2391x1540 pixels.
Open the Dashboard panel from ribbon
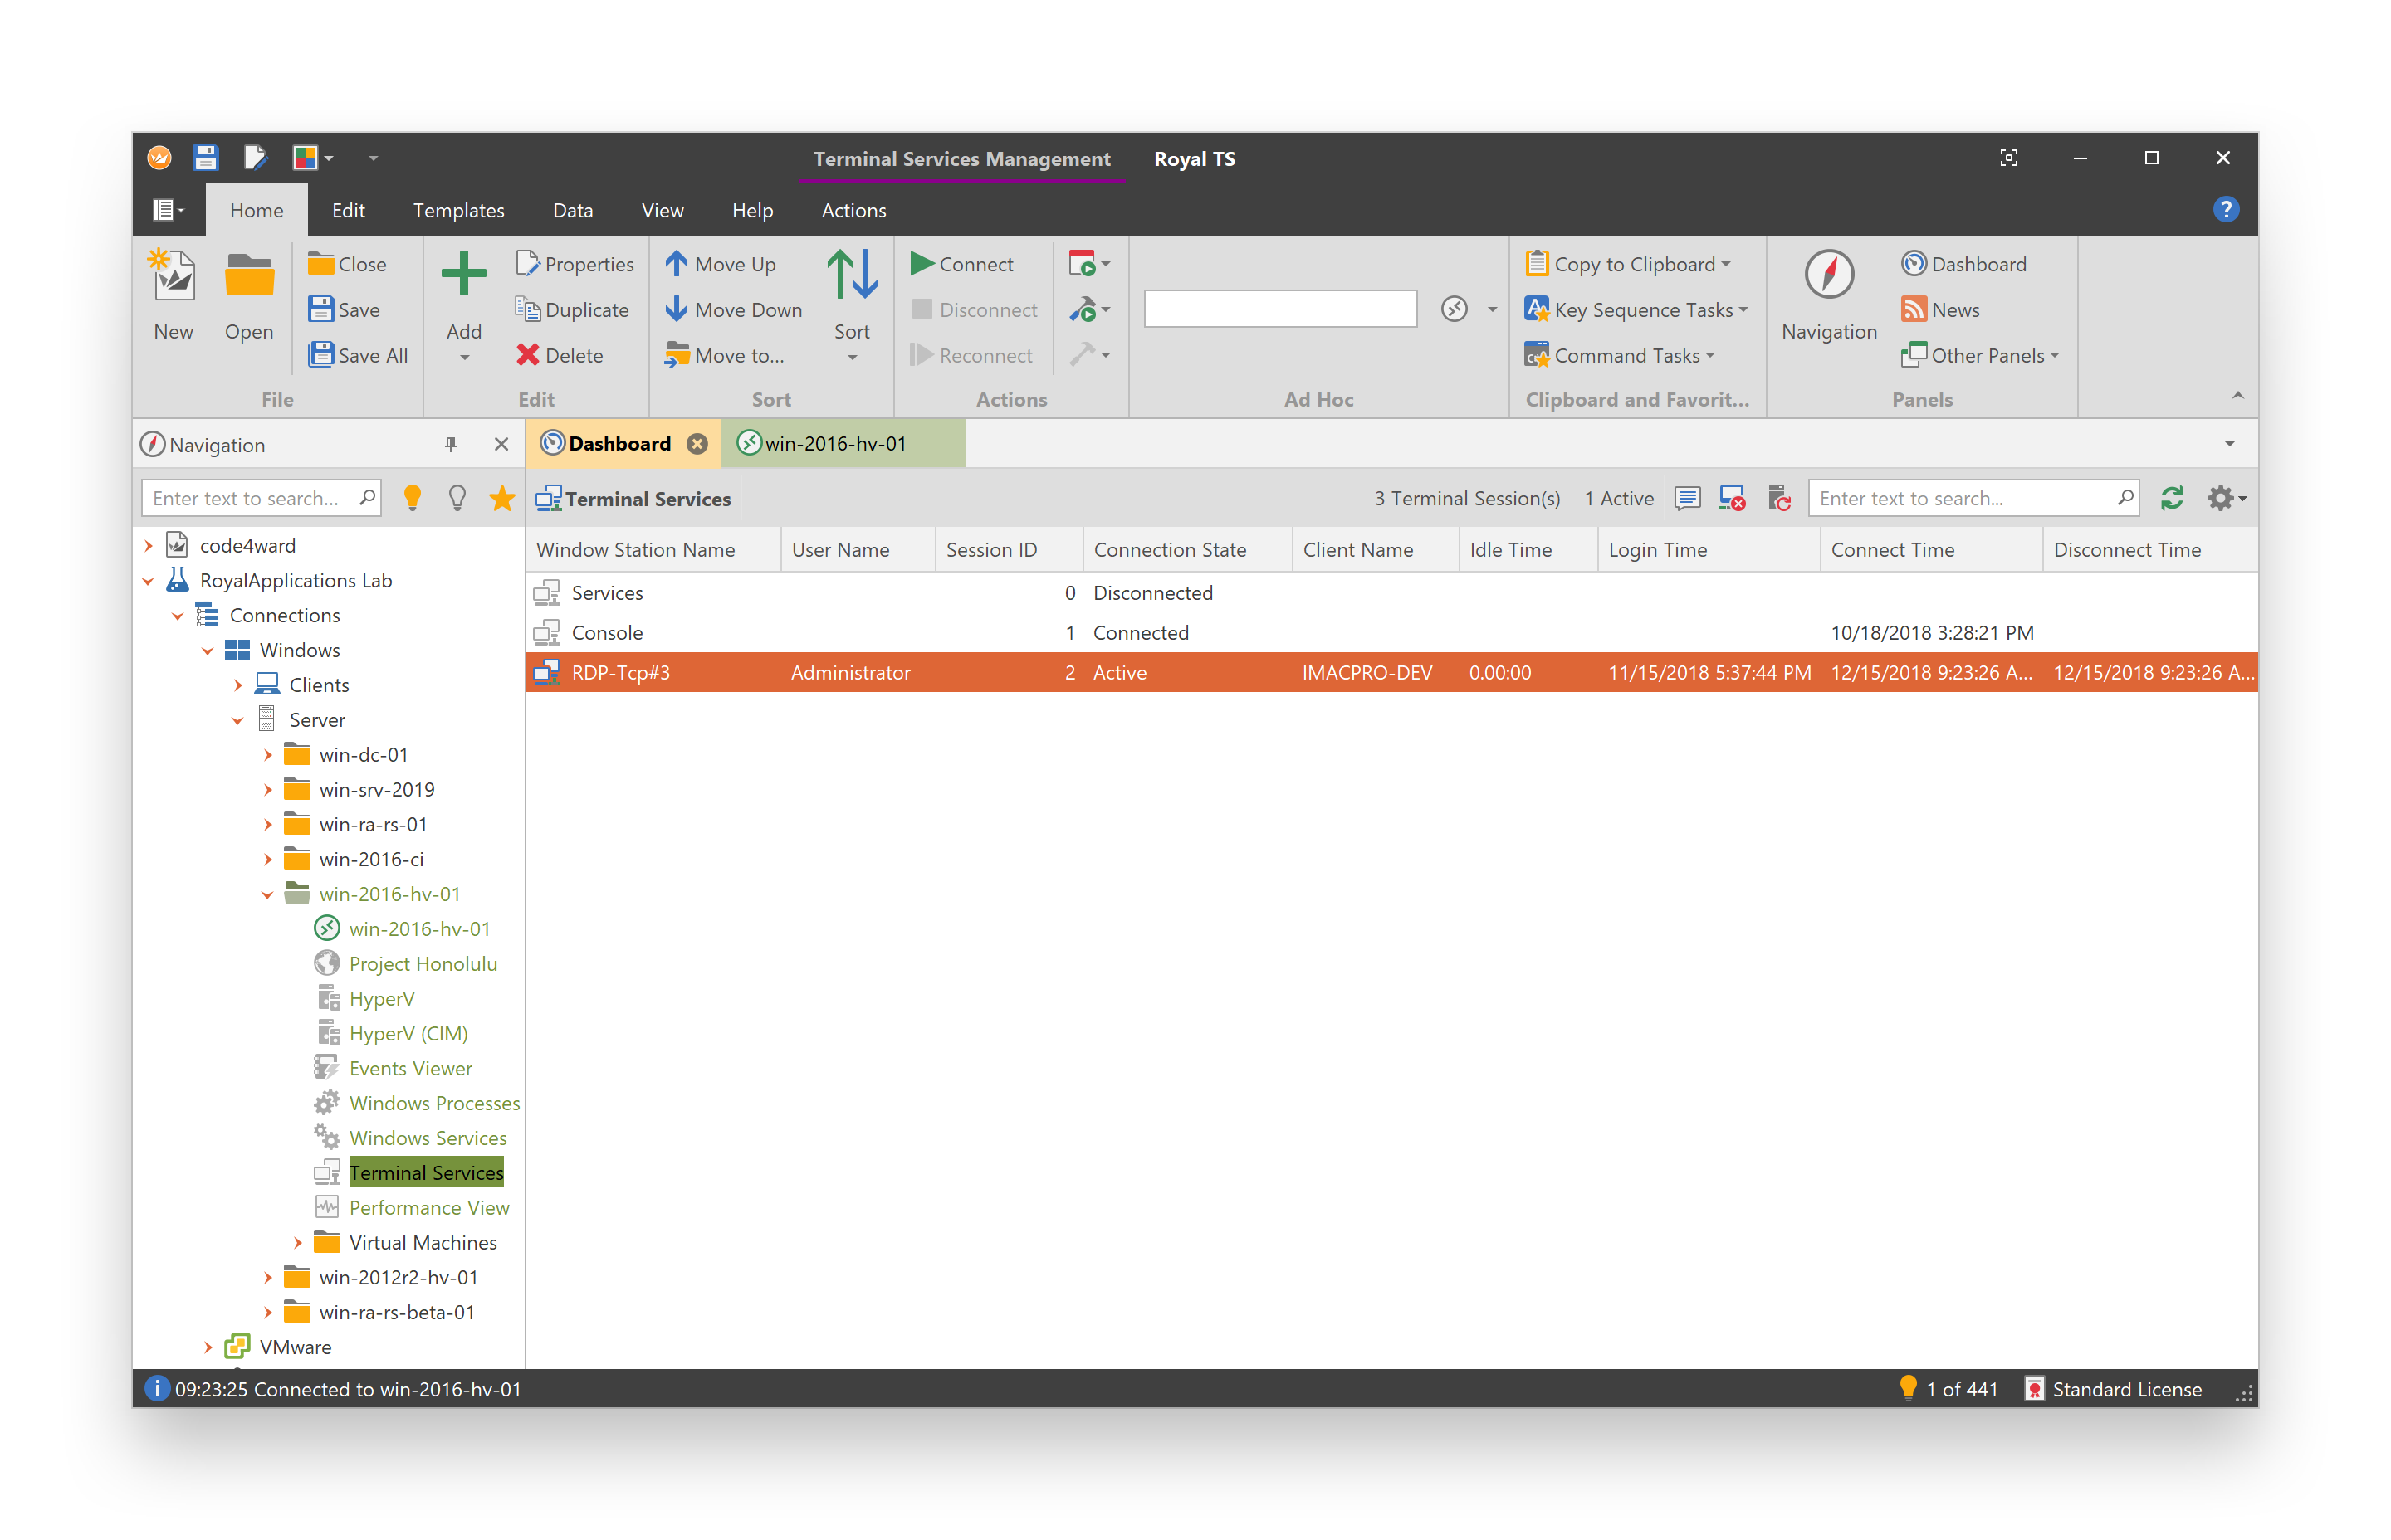point(1963,264)
